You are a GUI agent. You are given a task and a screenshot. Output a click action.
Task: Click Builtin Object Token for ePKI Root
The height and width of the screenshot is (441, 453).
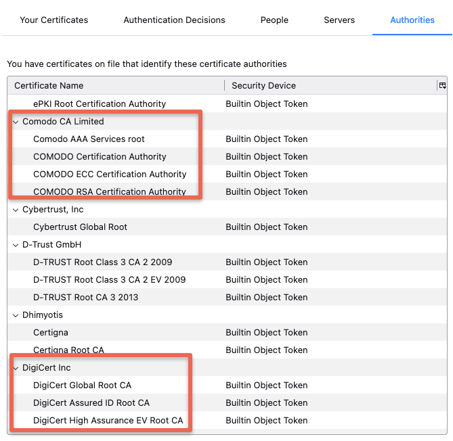pyautogui.click(x=266, y=104)
